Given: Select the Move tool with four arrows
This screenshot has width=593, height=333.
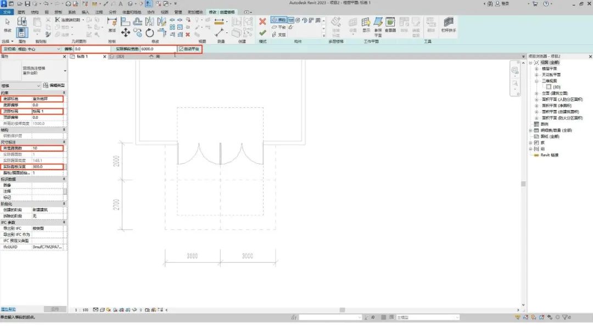Looking at the screenshot, I should pos(126,33).
